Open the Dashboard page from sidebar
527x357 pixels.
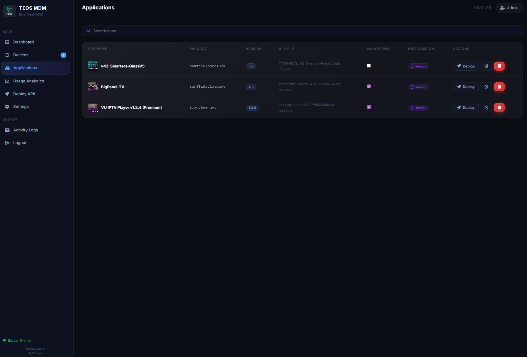(x=24, y=42)
